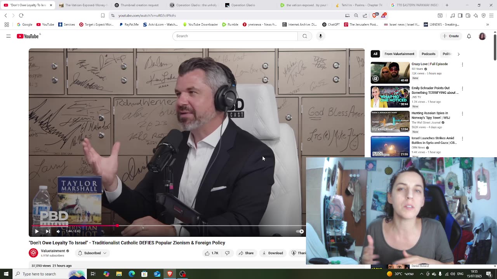497x279 pixels.
Task: Reload the current page
Action: 21,15
